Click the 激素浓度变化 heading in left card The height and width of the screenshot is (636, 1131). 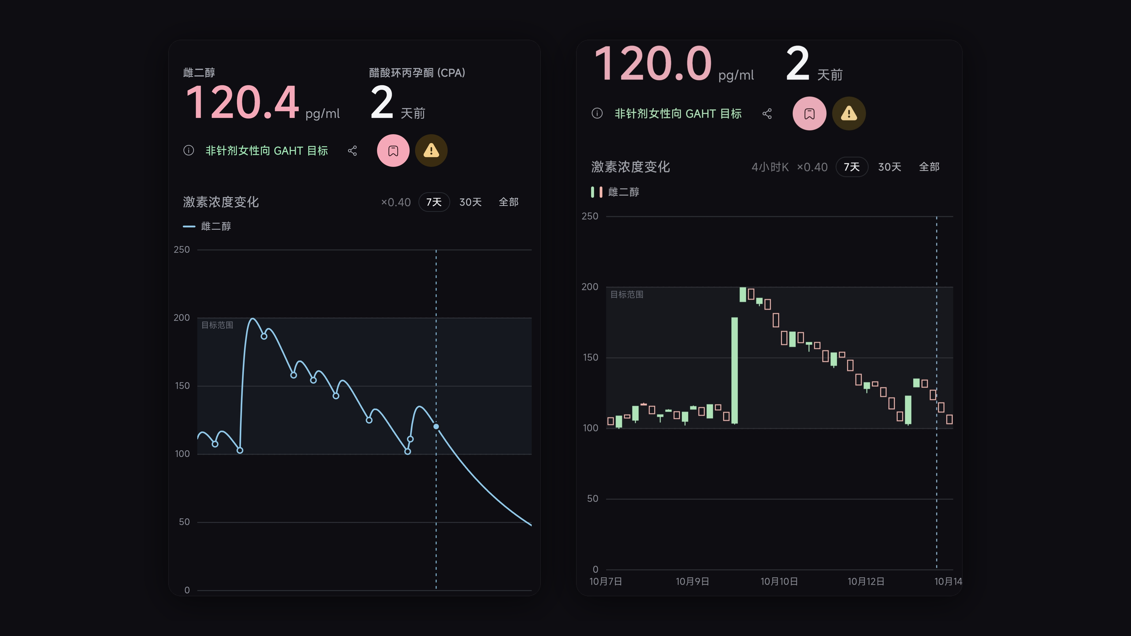coord(221,202)
